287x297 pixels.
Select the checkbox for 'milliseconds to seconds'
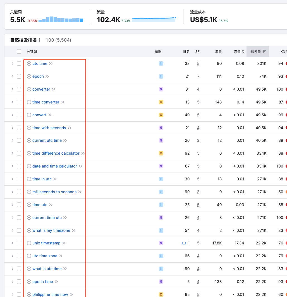(19, 192)
